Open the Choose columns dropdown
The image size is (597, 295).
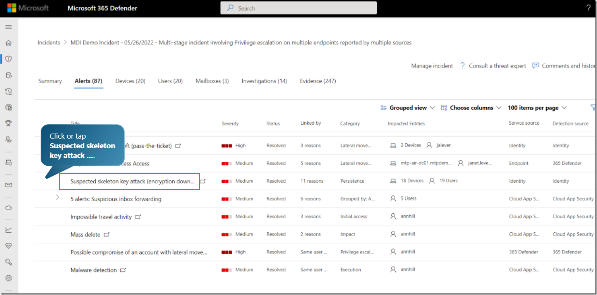[x=471, y=108]
